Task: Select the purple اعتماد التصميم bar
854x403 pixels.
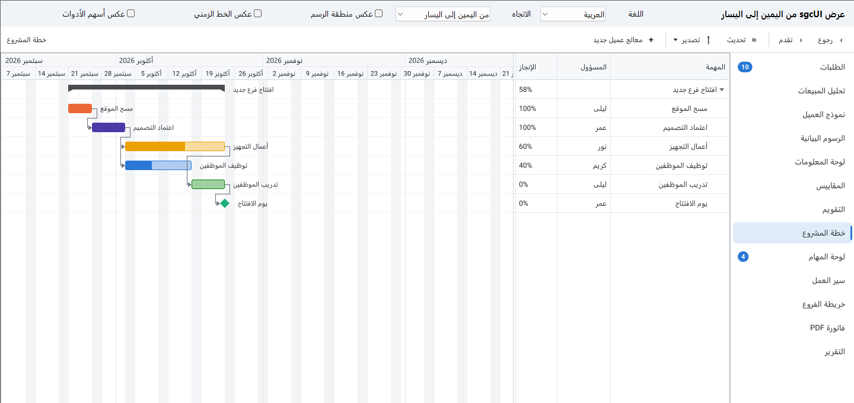Action: click(x=109, y=127)
